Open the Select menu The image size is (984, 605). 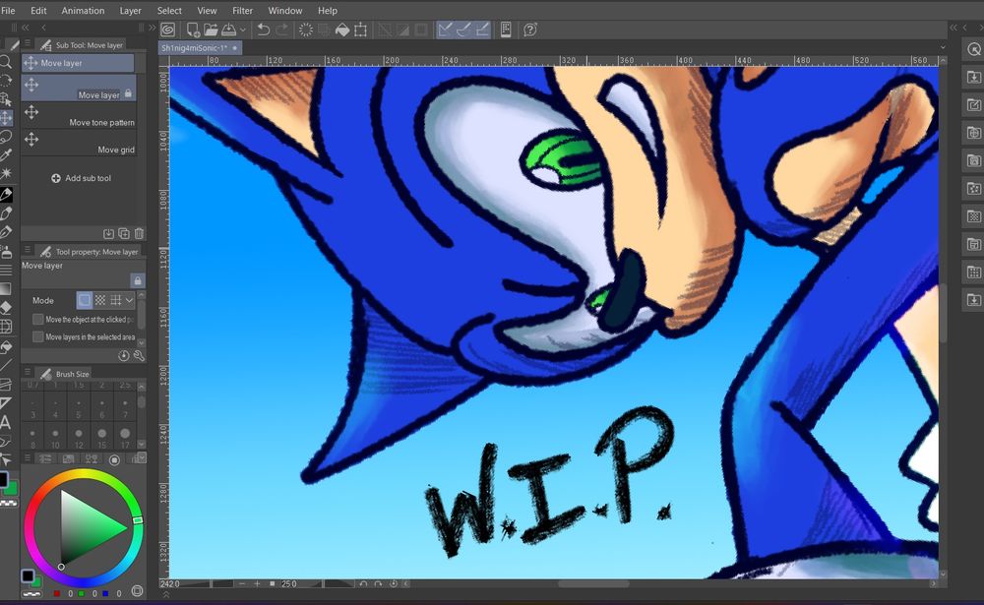click(x=169, y=11)
